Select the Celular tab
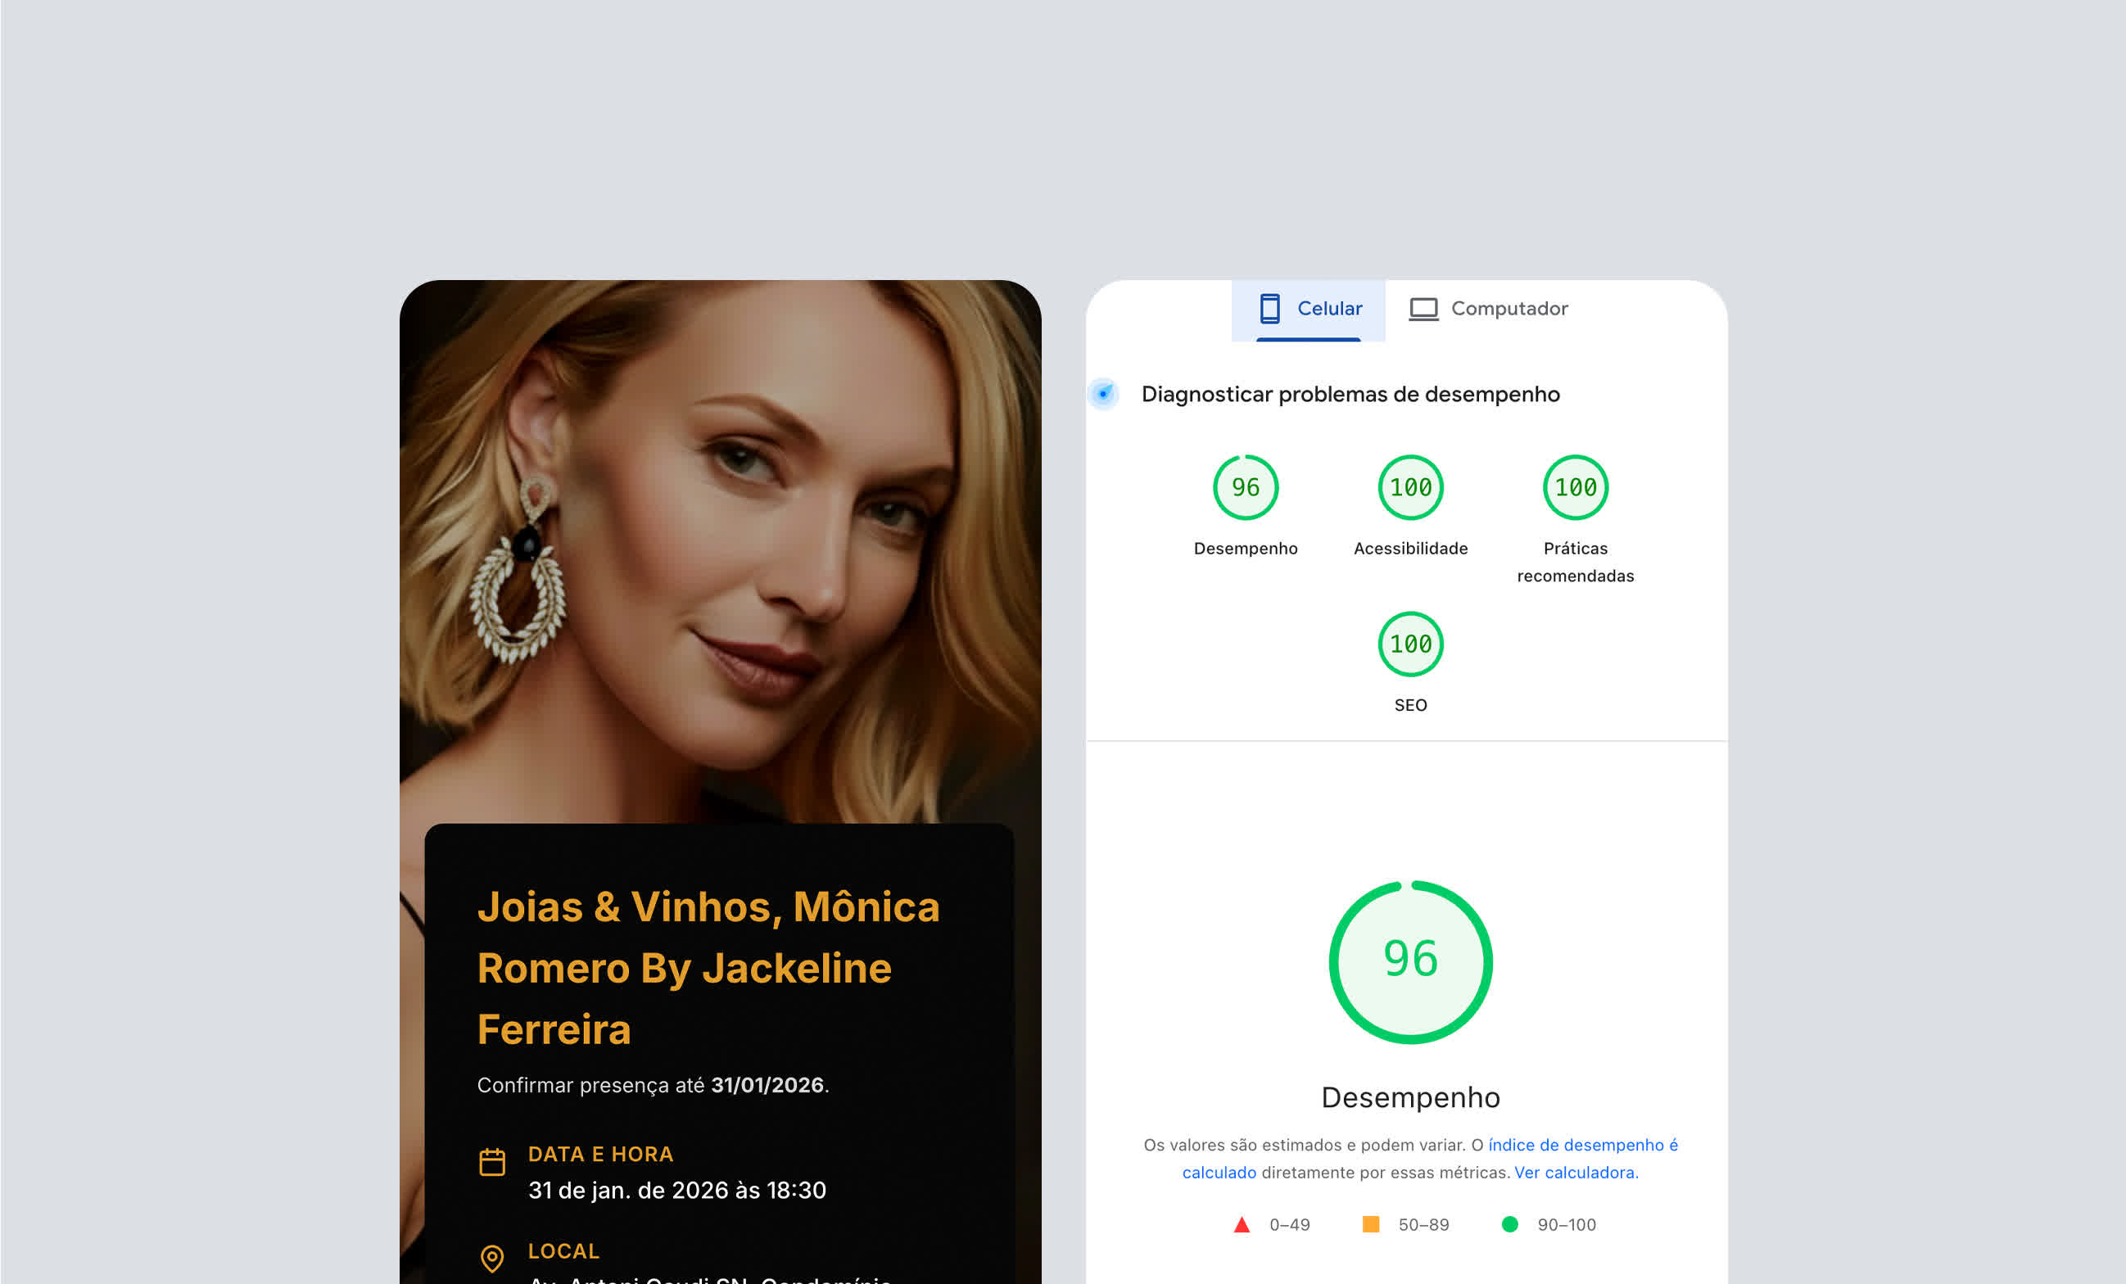Image resolution: width=2126 pixels, height=1284 pixels. point(1307,308)
